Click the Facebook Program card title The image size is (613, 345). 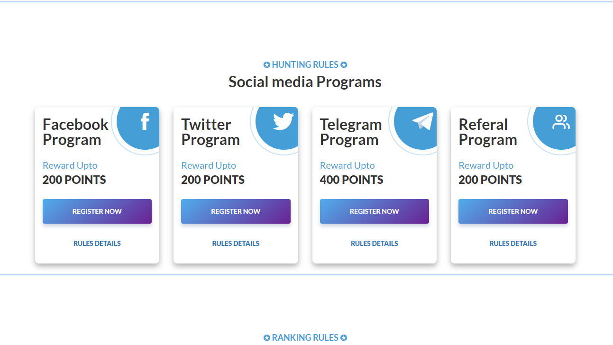[75, 132]
